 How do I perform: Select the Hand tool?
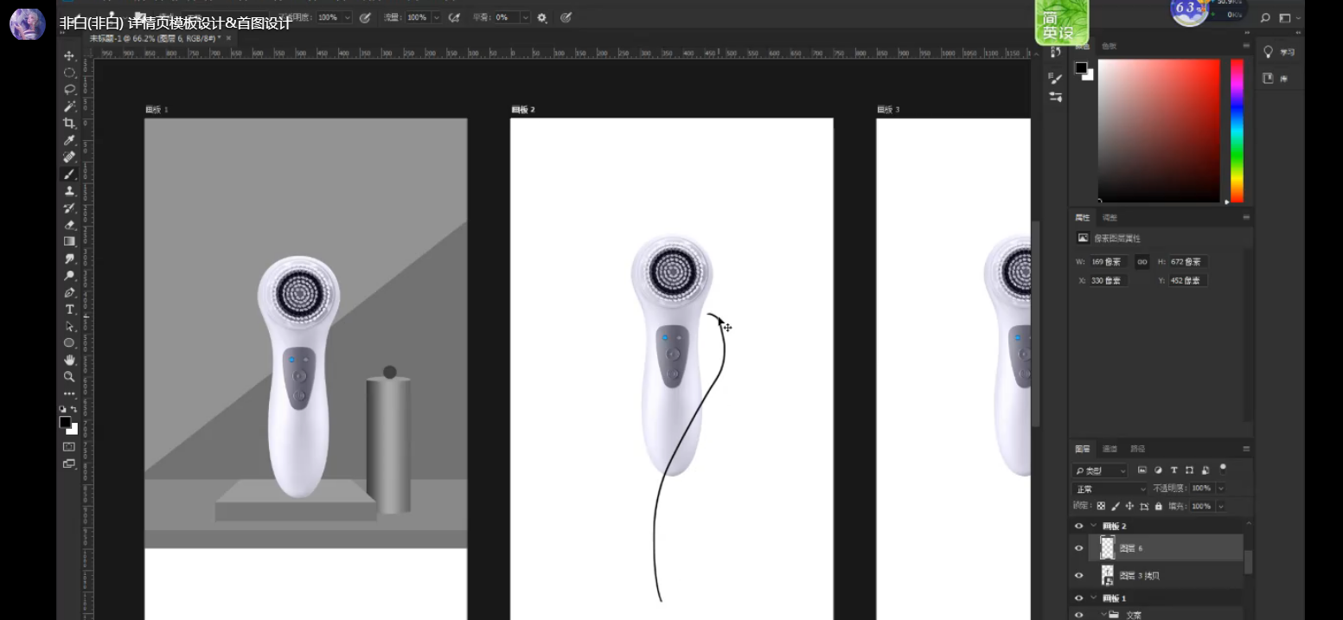(69, 360)
